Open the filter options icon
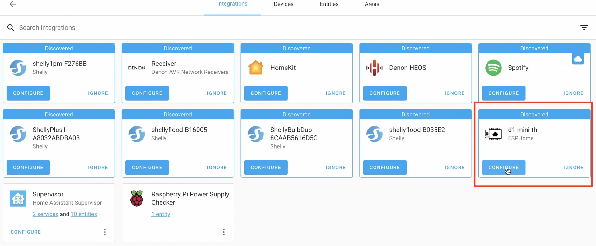Screen dimensions: 596x246 pos(584,27)
